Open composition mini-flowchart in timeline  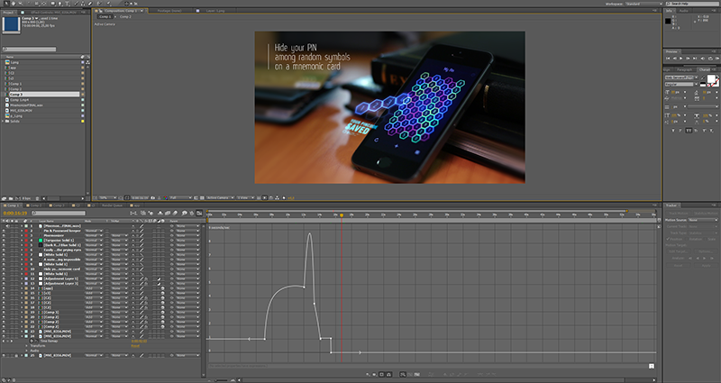pos(133,214)
